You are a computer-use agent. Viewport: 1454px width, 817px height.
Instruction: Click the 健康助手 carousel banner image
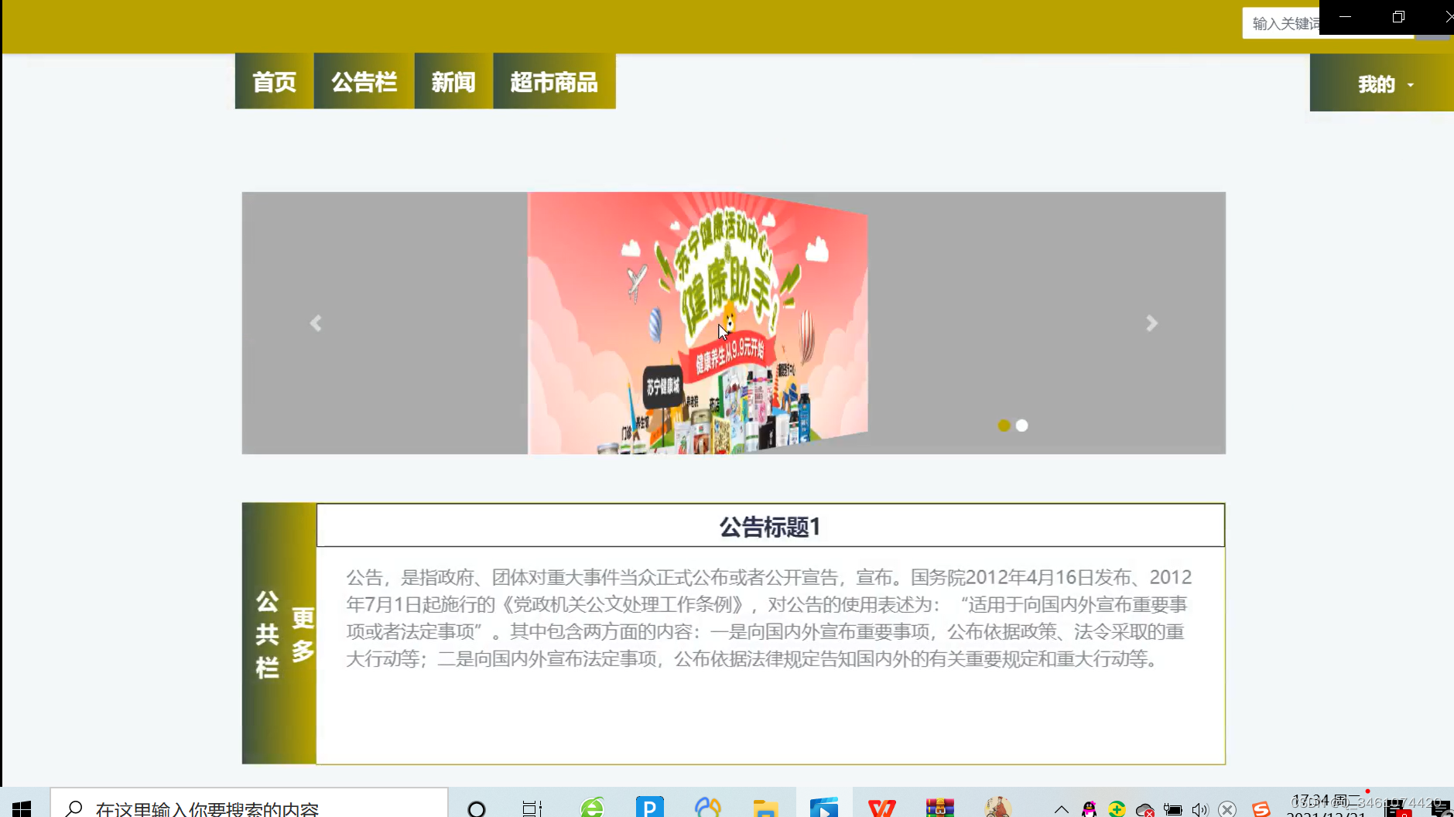[697, 323]
